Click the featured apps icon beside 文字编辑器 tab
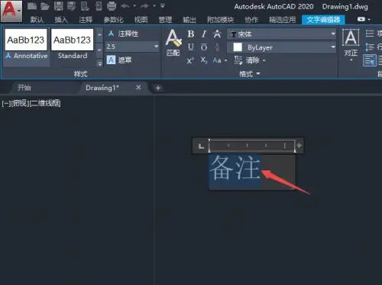This screenshot has width=382, height=285. [361, 19]
